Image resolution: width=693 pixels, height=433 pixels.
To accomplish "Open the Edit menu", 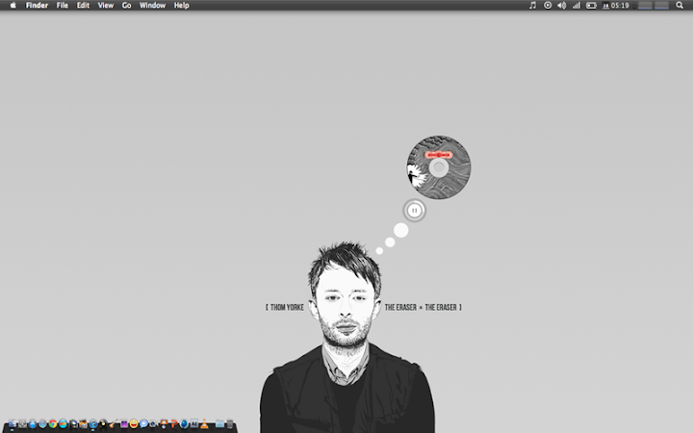I will tap(83, 6).
